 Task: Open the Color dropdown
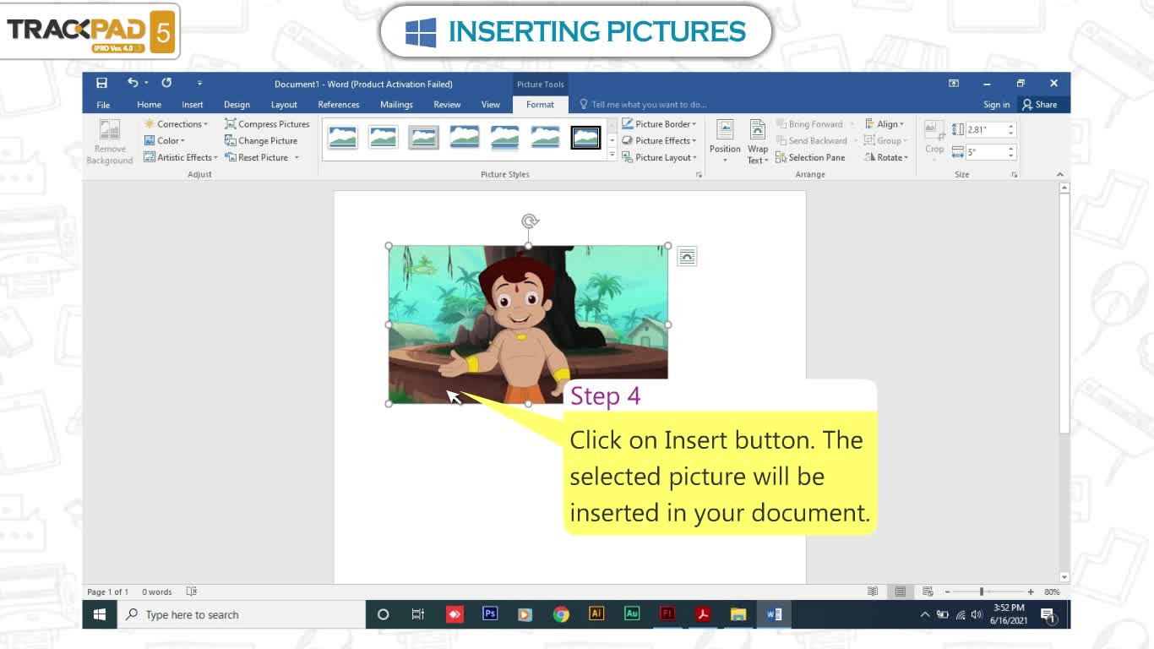tap(165, 141)
